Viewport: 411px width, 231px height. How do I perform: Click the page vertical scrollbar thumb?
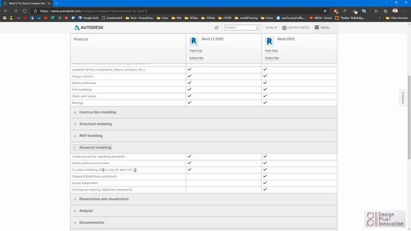click(x=409, y=117)
